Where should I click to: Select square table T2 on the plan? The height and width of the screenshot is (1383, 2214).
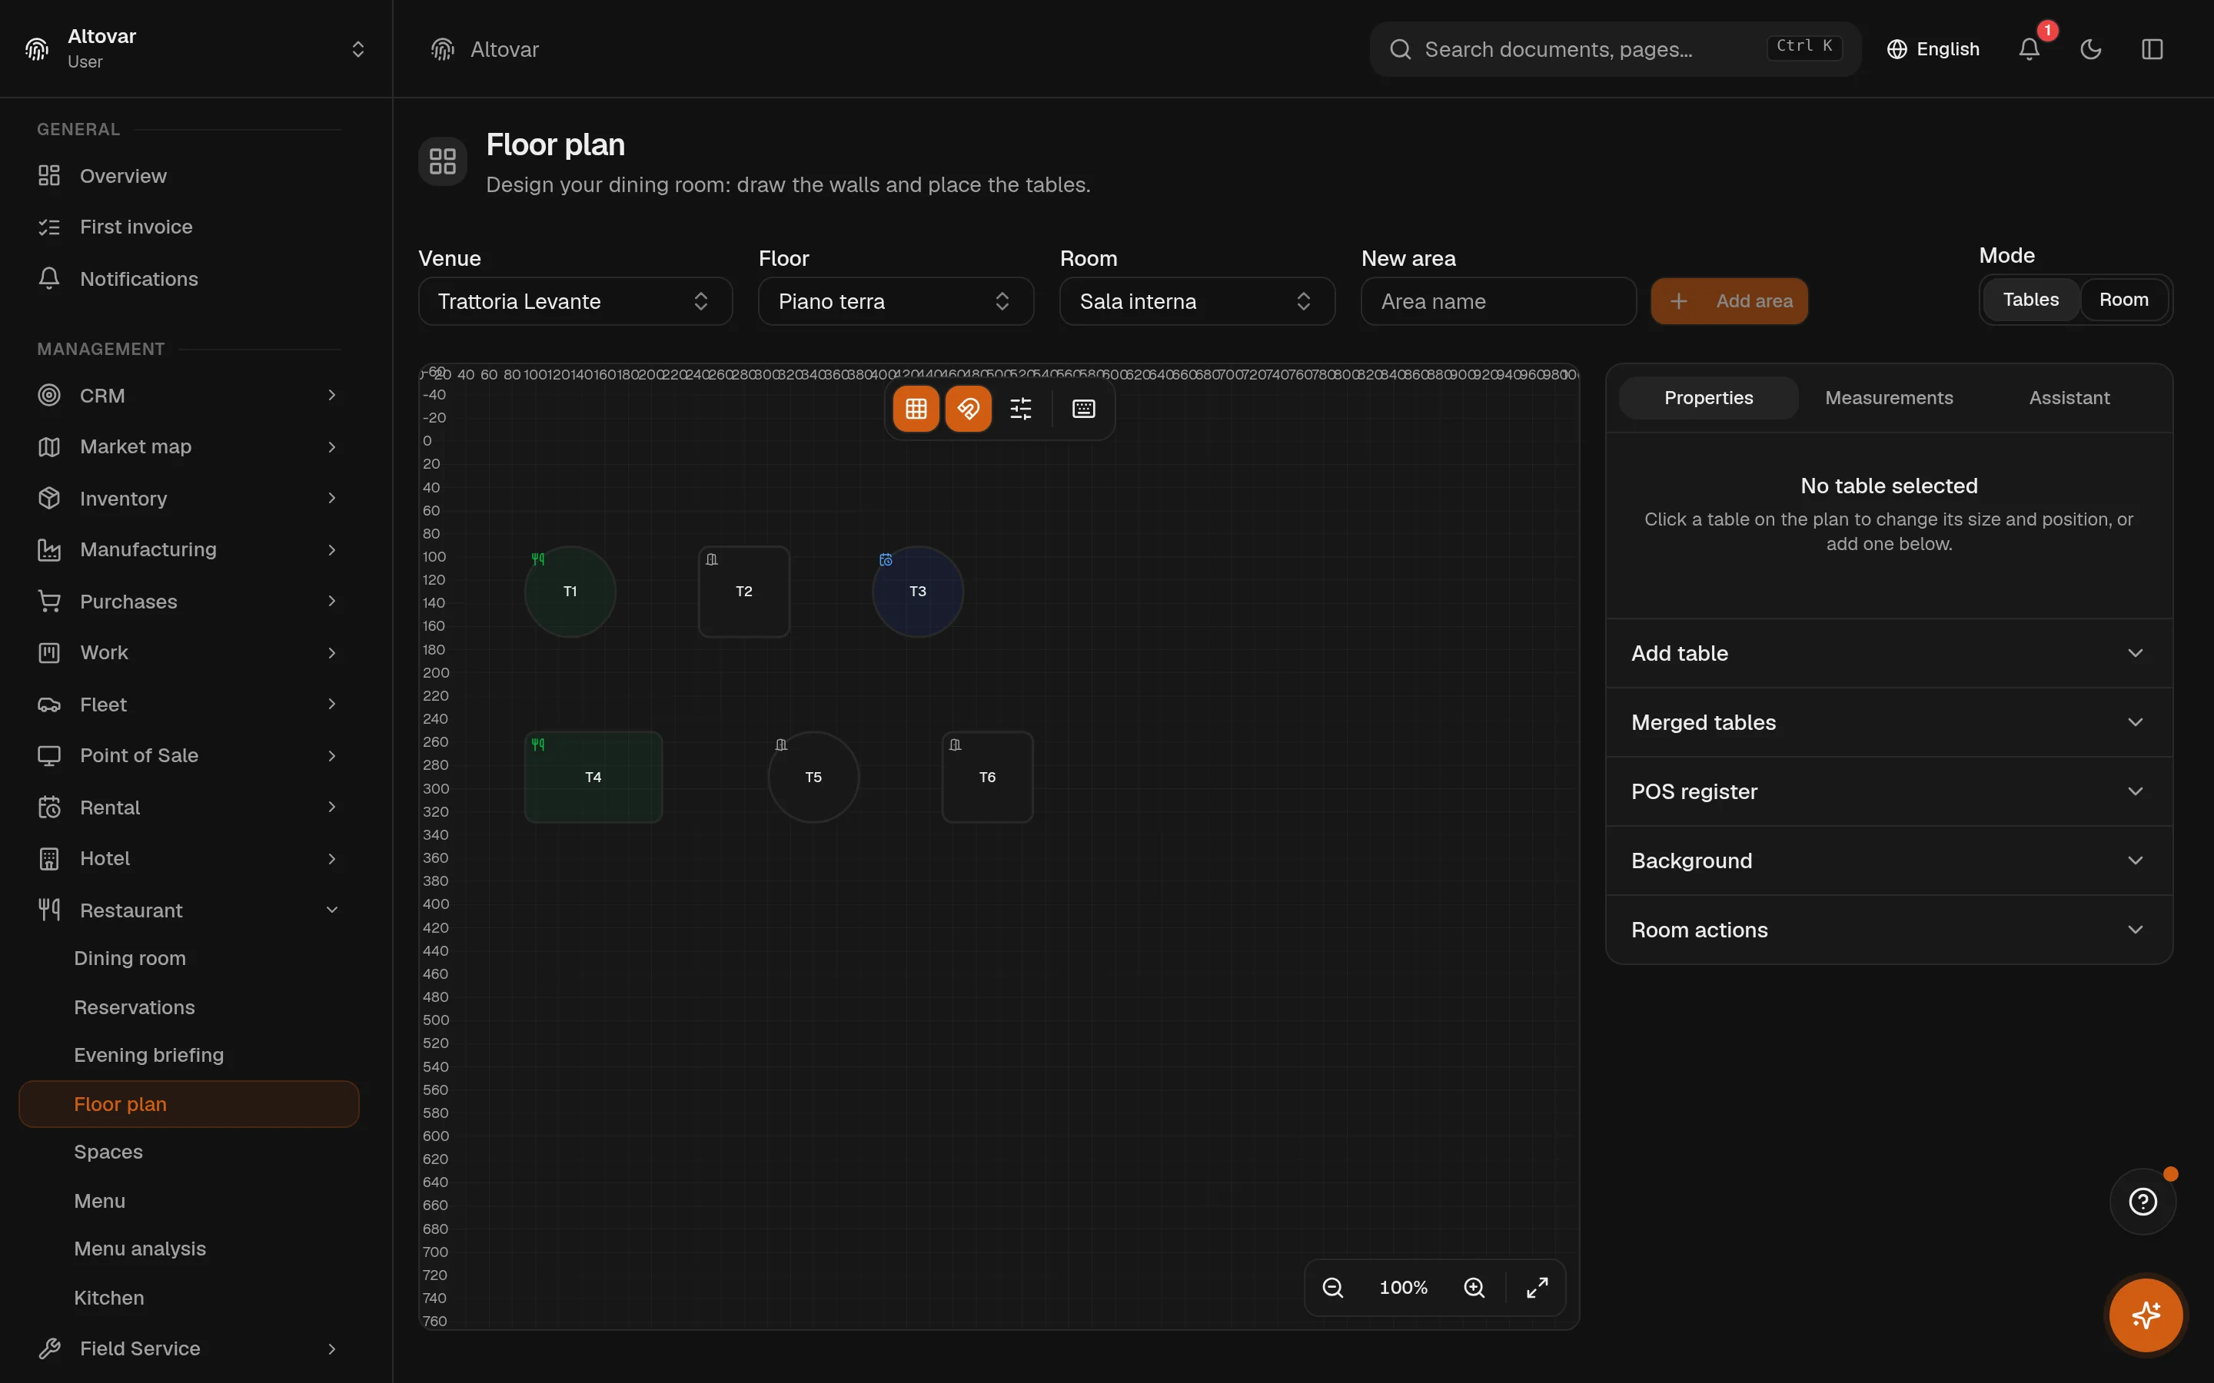pyautogui.click(x=744, y=592)
